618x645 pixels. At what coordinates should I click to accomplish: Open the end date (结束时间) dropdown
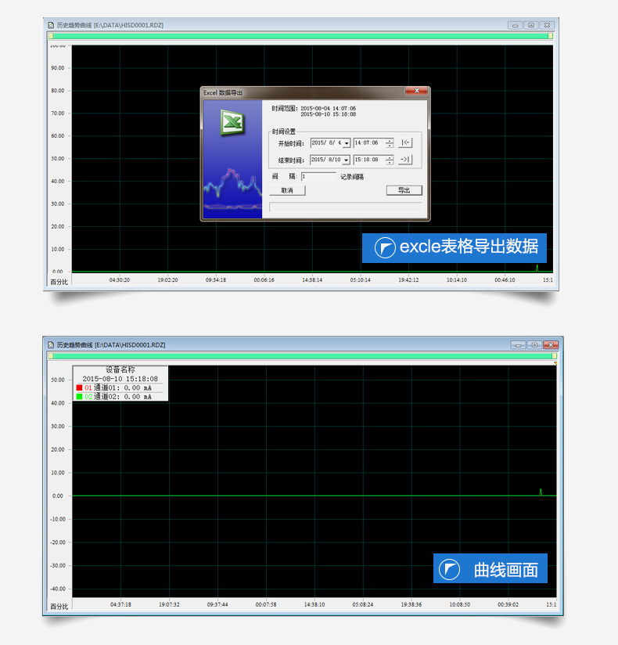pyautogui.click(x=347, y=160)
